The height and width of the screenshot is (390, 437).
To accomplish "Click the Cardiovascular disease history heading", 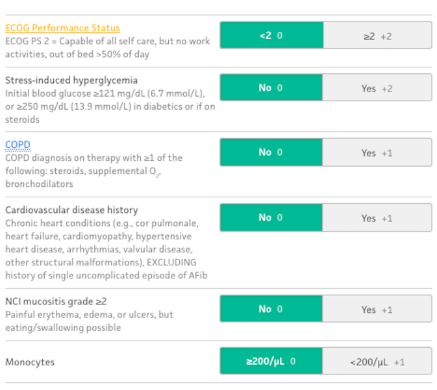I will [71, 210].
